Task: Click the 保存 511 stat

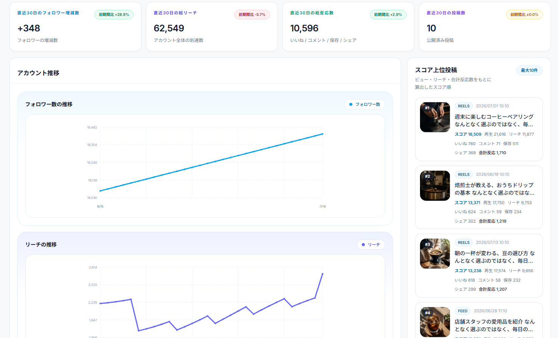Action: tap(511, 144)
